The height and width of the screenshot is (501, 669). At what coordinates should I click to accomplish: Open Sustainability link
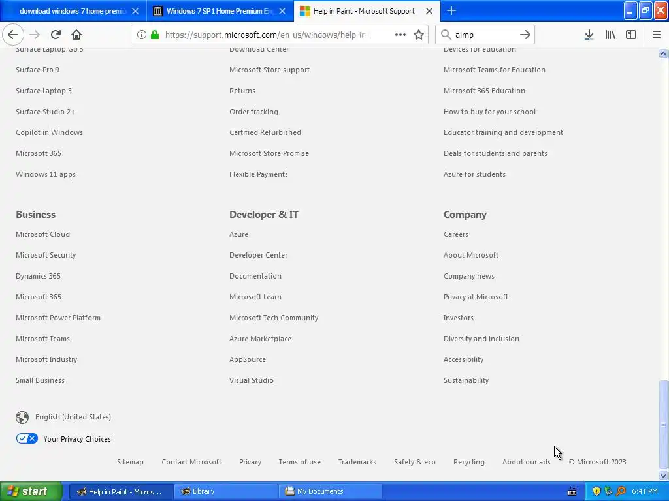point(466,380)
